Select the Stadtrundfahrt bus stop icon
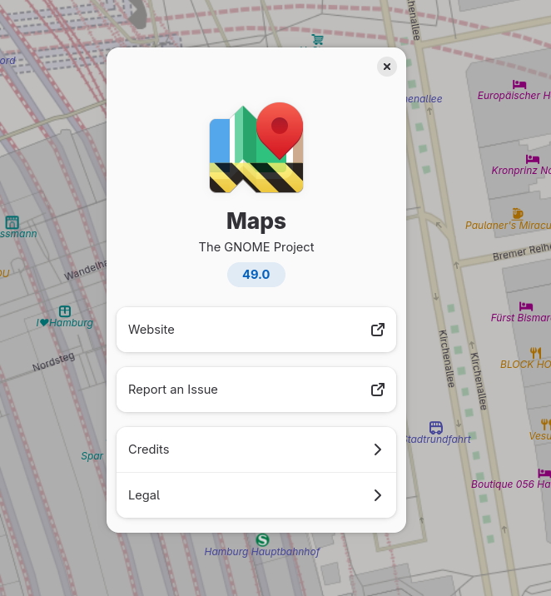This screenshot has width=551, height=596. click(436, 427)
